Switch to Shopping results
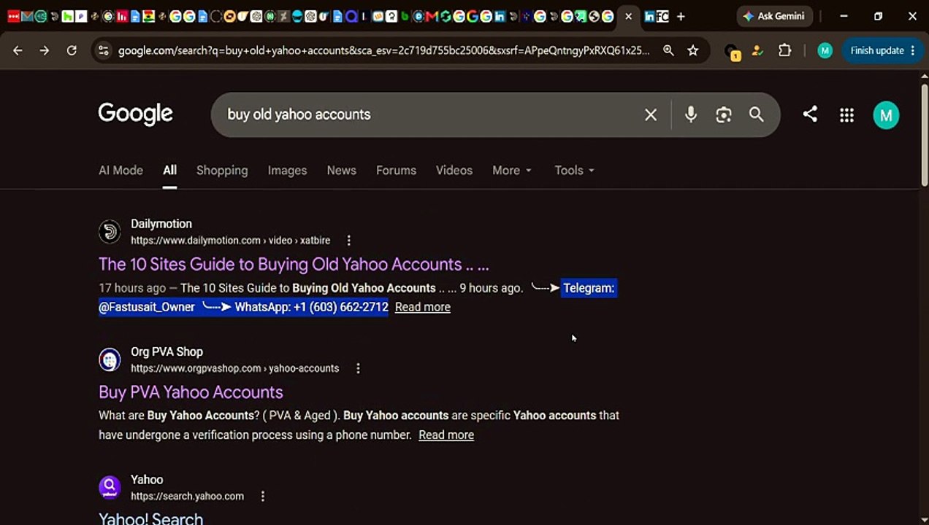This screenshot has width=929, height=525. (x=222, y=170)
